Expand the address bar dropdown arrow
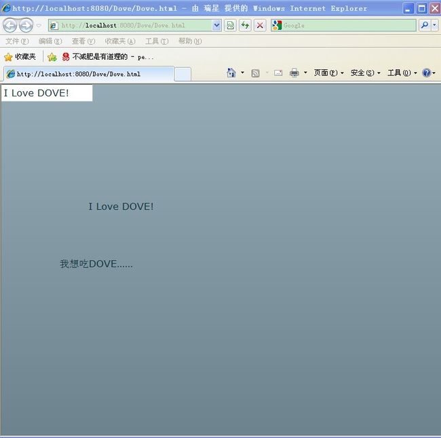The image size is (441, 438). [x=216, y=25]
